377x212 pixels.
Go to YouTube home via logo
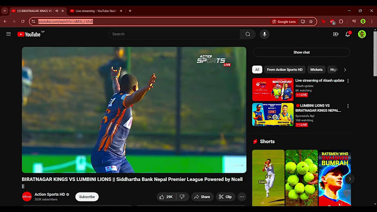[x=29, y=34]
